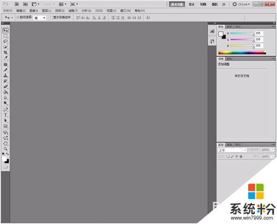Open the layer blend mode dropdown
The height and width of the screenshot is (224, 277).
[232, 150]
